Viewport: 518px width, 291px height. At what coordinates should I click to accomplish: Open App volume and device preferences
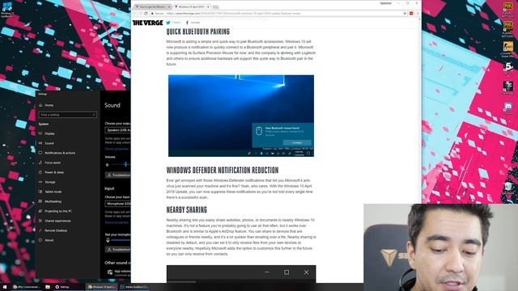pyautogui.click(x=118, y=272)
